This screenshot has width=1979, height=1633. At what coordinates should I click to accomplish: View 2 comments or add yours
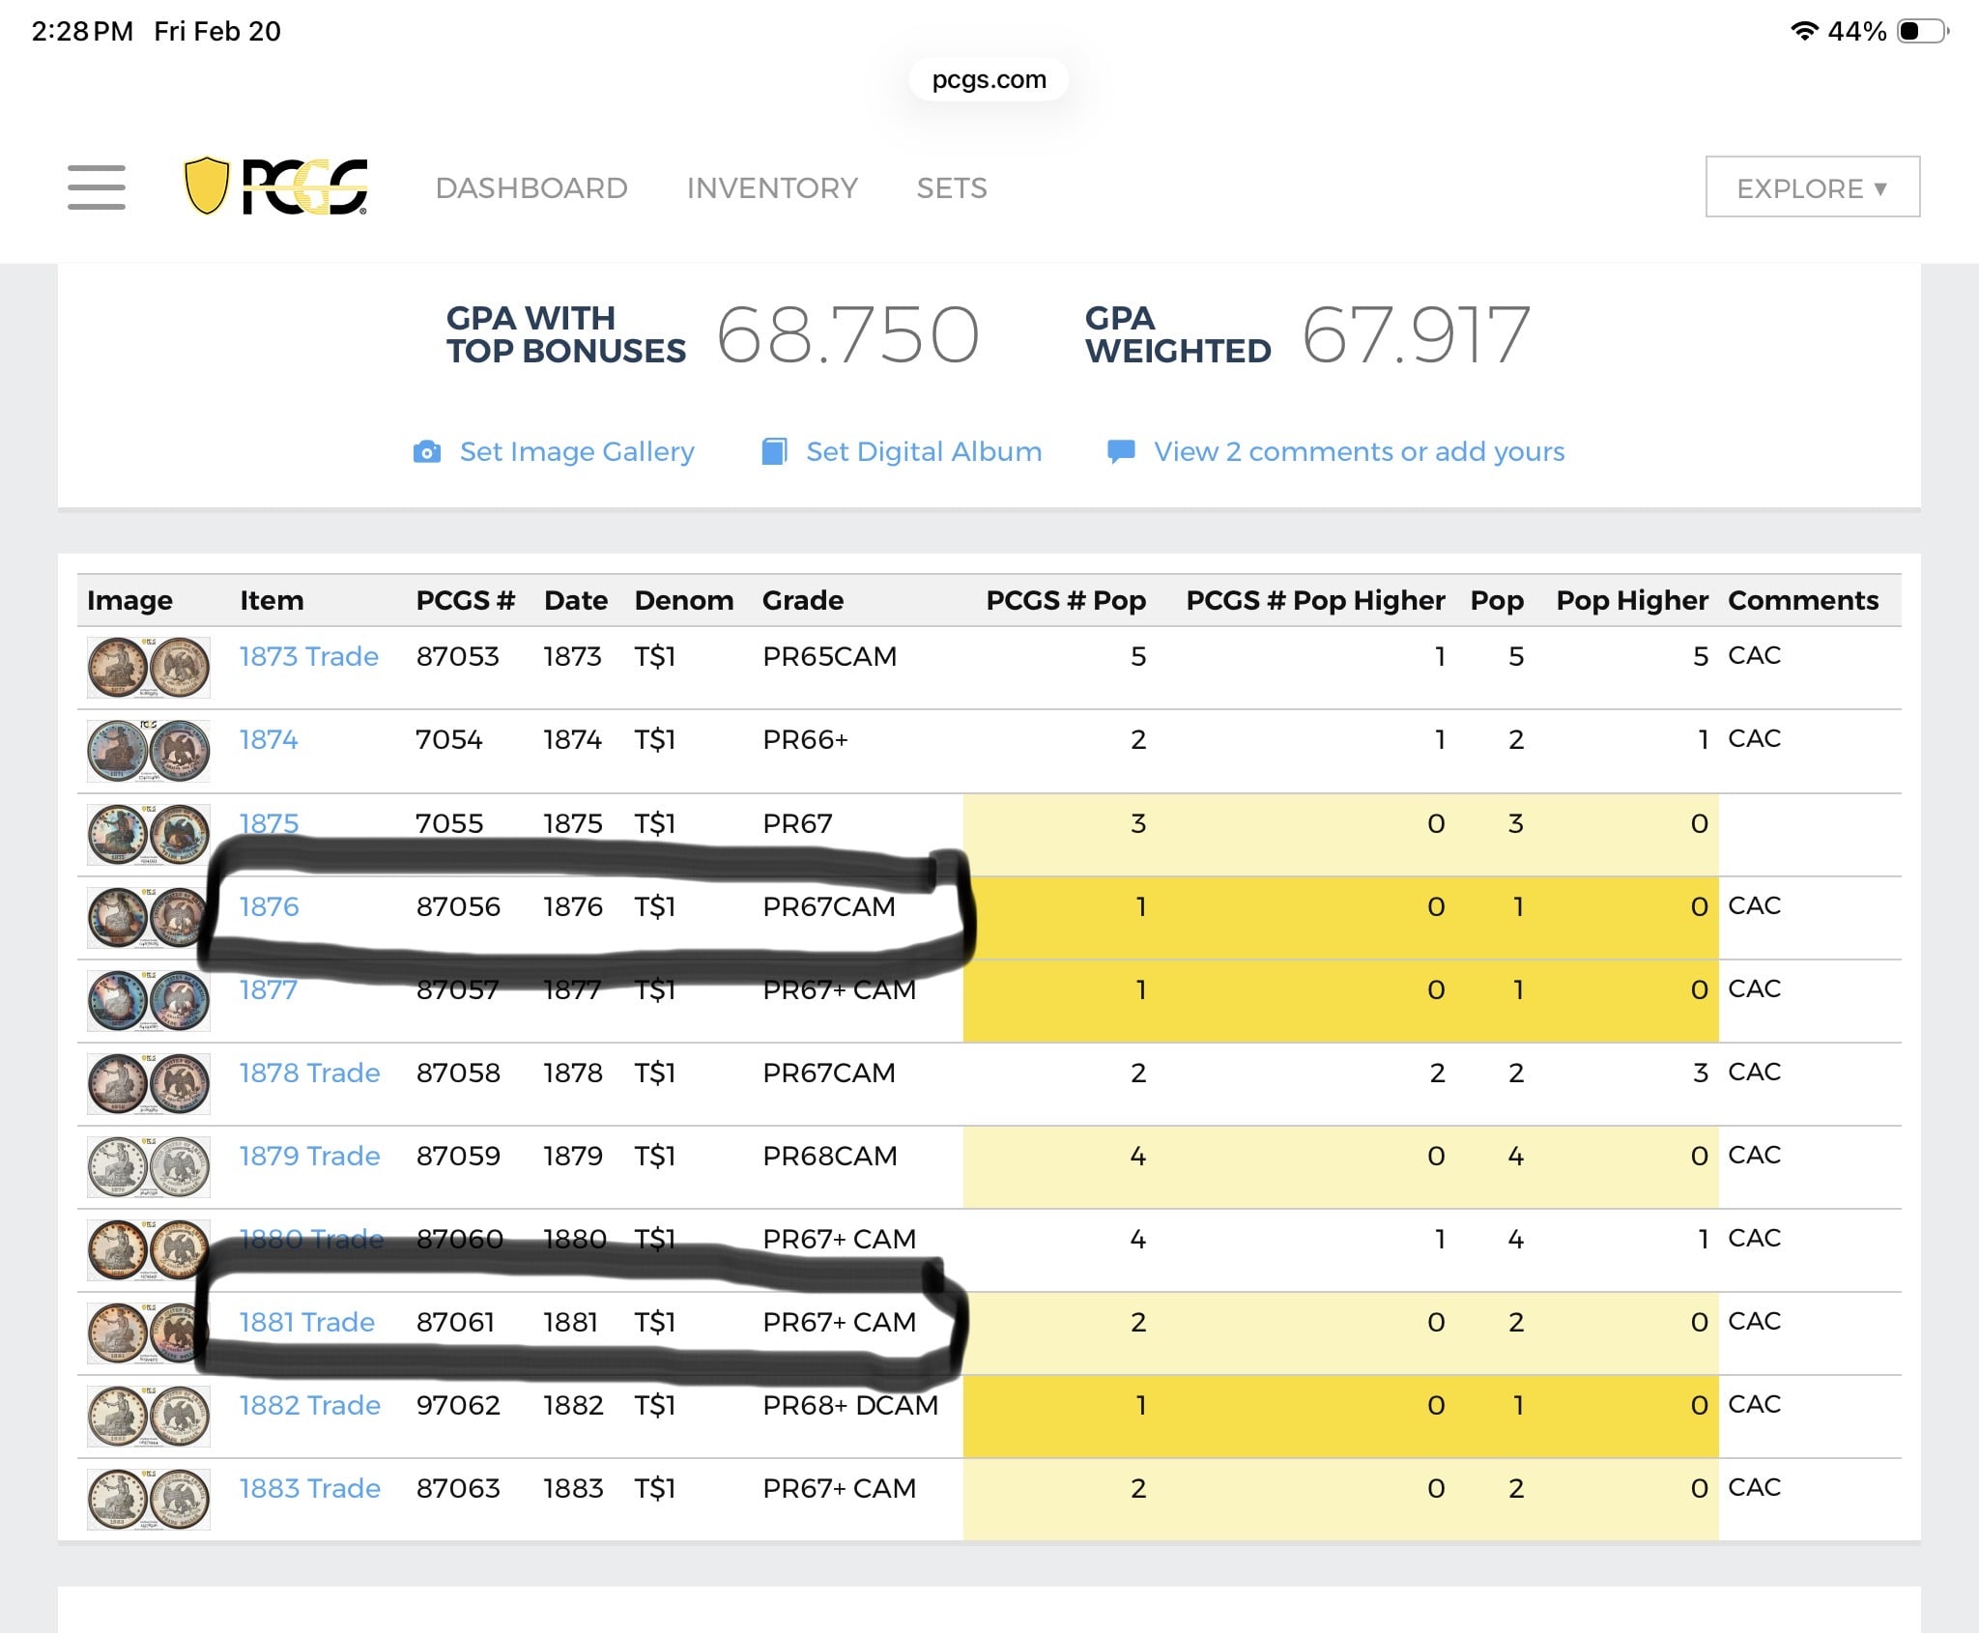pyautogui.click(x=1359, y=451)
